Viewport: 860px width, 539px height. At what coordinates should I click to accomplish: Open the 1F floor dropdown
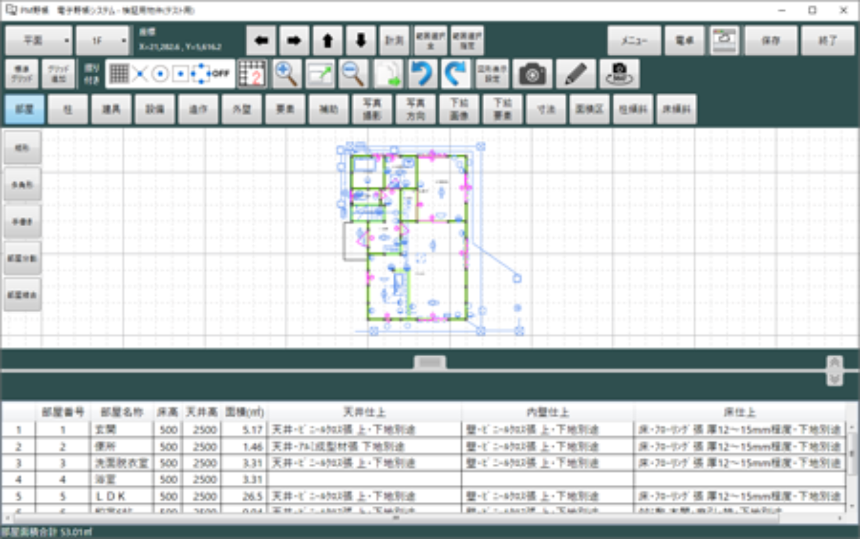point(103,41)
